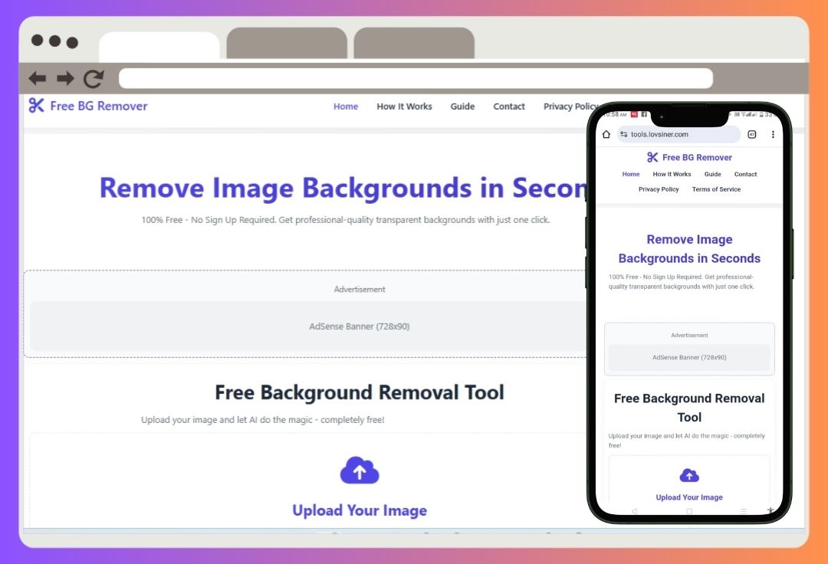Tap the site settings icon in phone address bar
The image size is (828, 564).
click(x=624, y=134)
